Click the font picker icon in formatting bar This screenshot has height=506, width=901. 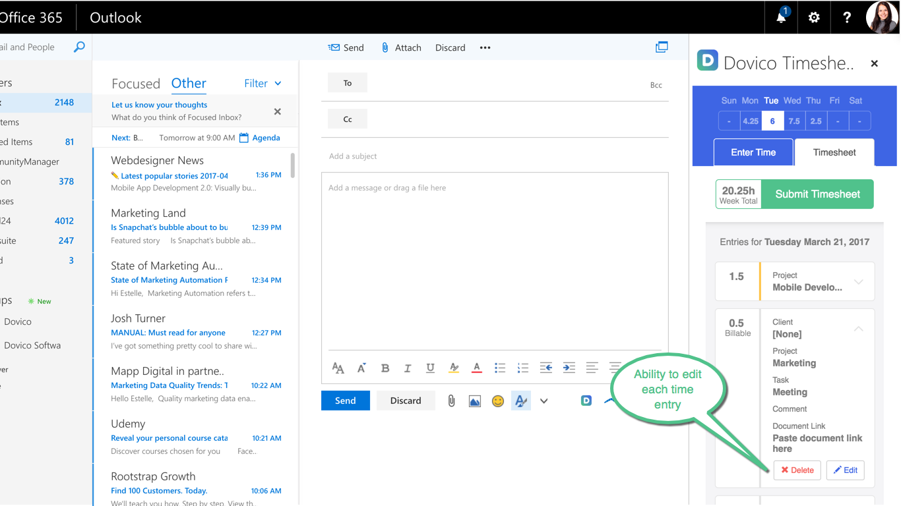coord(338,368)
